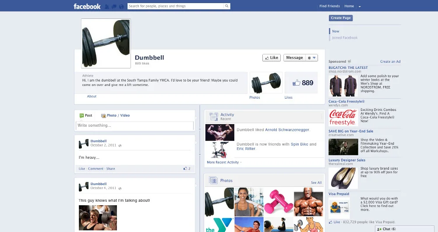The image size is (438, 232).
Task: Open Find Friends link
Action: coord(330,6)
